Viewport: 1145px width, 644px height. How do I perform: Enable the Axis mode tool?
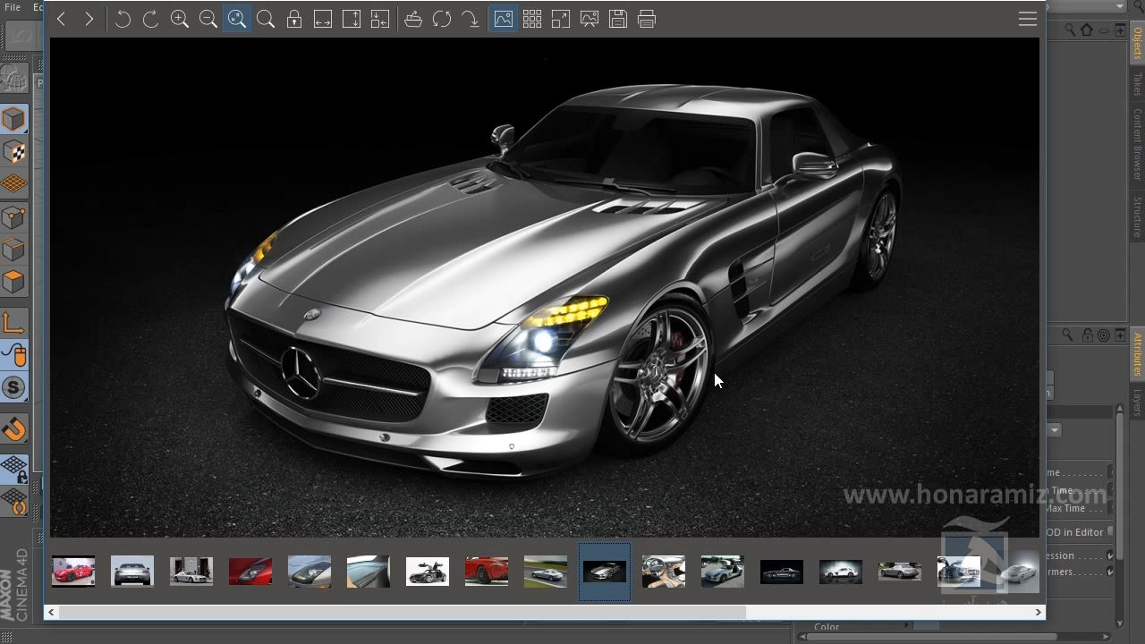(13, 323)
